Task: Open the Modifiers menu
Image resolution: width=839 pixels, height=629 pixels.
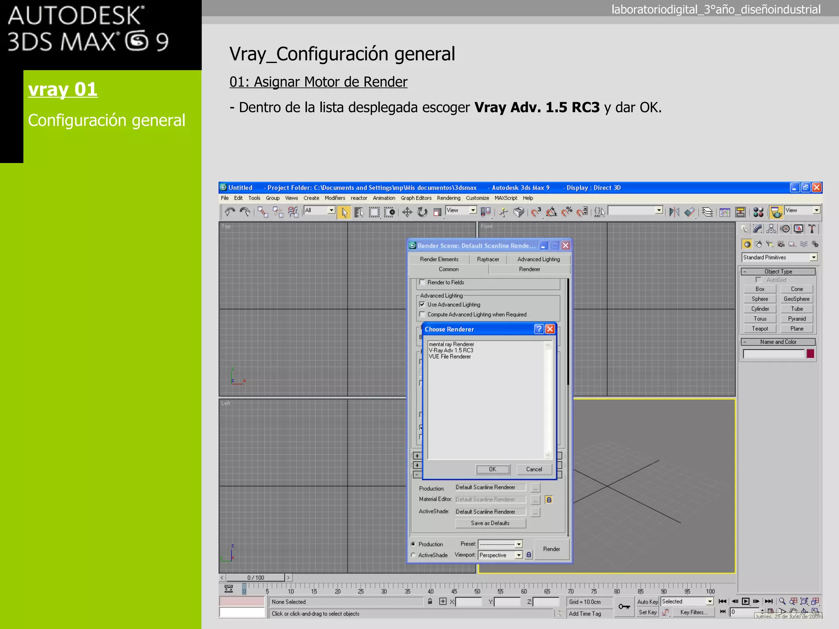Action: pos(335,198)
